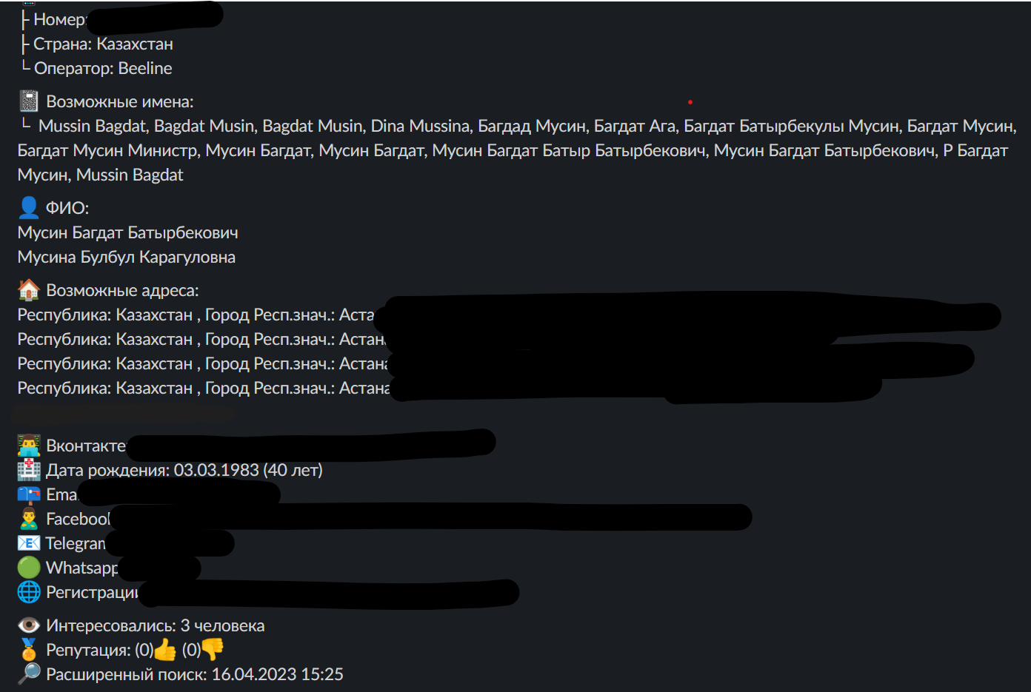Click the thumbs up reputation emoji
Image resolution: width=1031 pixels, height=692 pixels.
pos(165,650)
